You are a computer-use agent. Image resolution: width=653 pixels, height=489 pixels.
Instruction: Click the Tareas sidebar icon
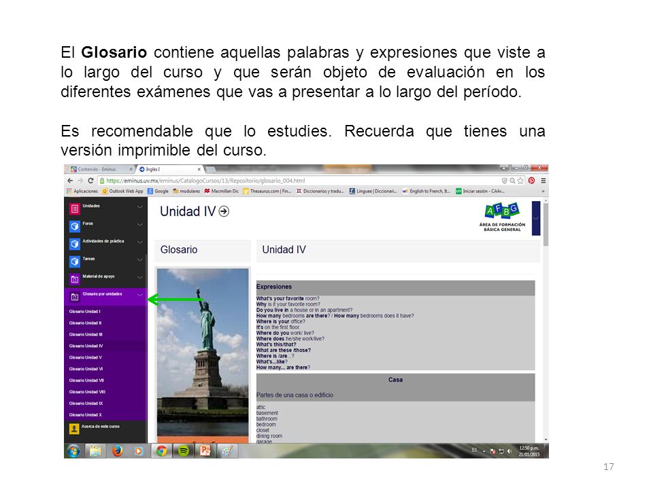(x=75, y=261)
